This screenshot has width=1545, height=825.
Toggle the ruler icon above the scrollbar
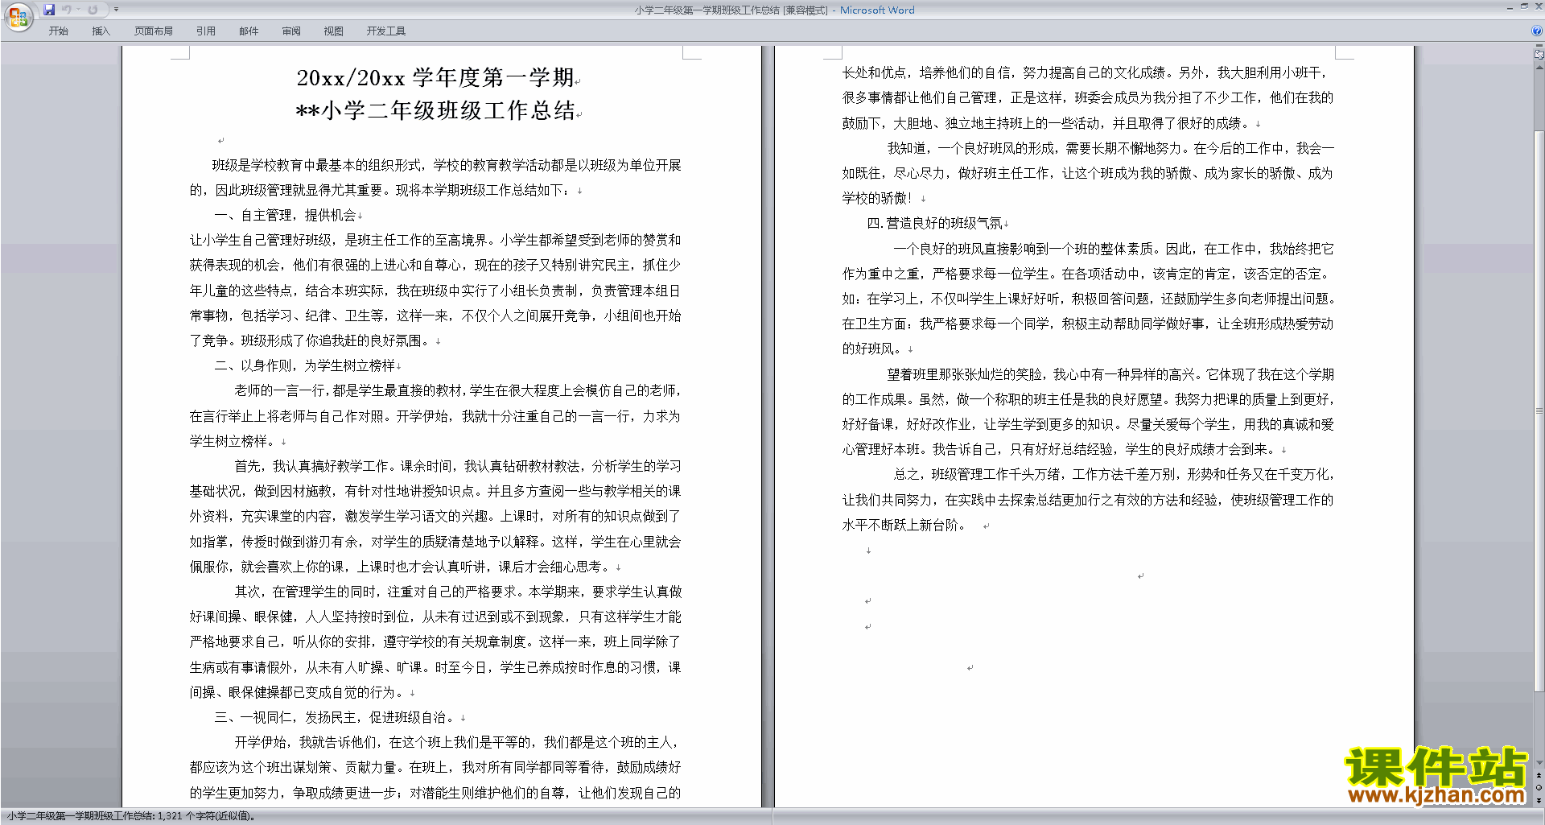(x=1539, y=55)
